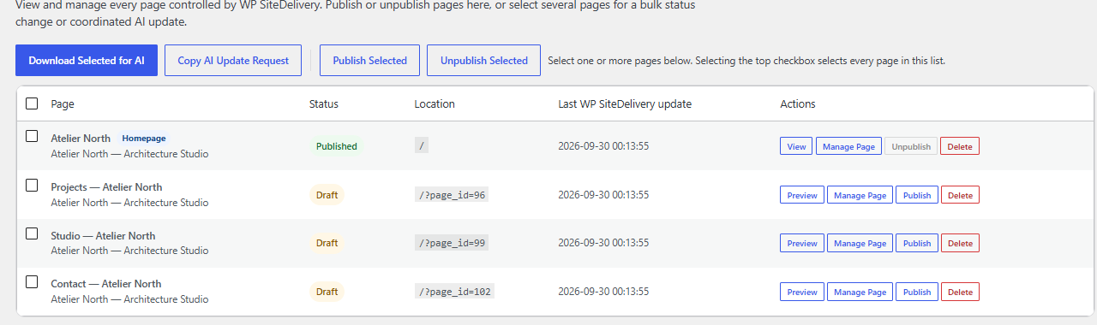Publish the Studio — Atelier North page
Viewport: 1097px width, 325px height.
tap(917, 243)
